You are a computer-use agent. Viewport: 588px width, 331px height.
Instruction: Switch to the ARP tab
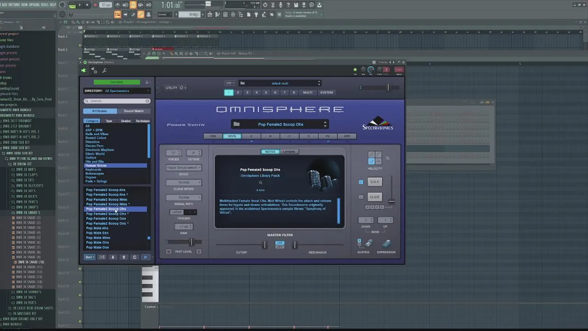click(347, 136)
